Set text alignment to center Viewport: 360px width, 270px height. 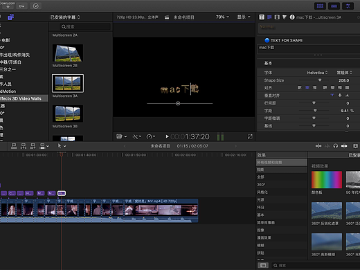(307, 88)
